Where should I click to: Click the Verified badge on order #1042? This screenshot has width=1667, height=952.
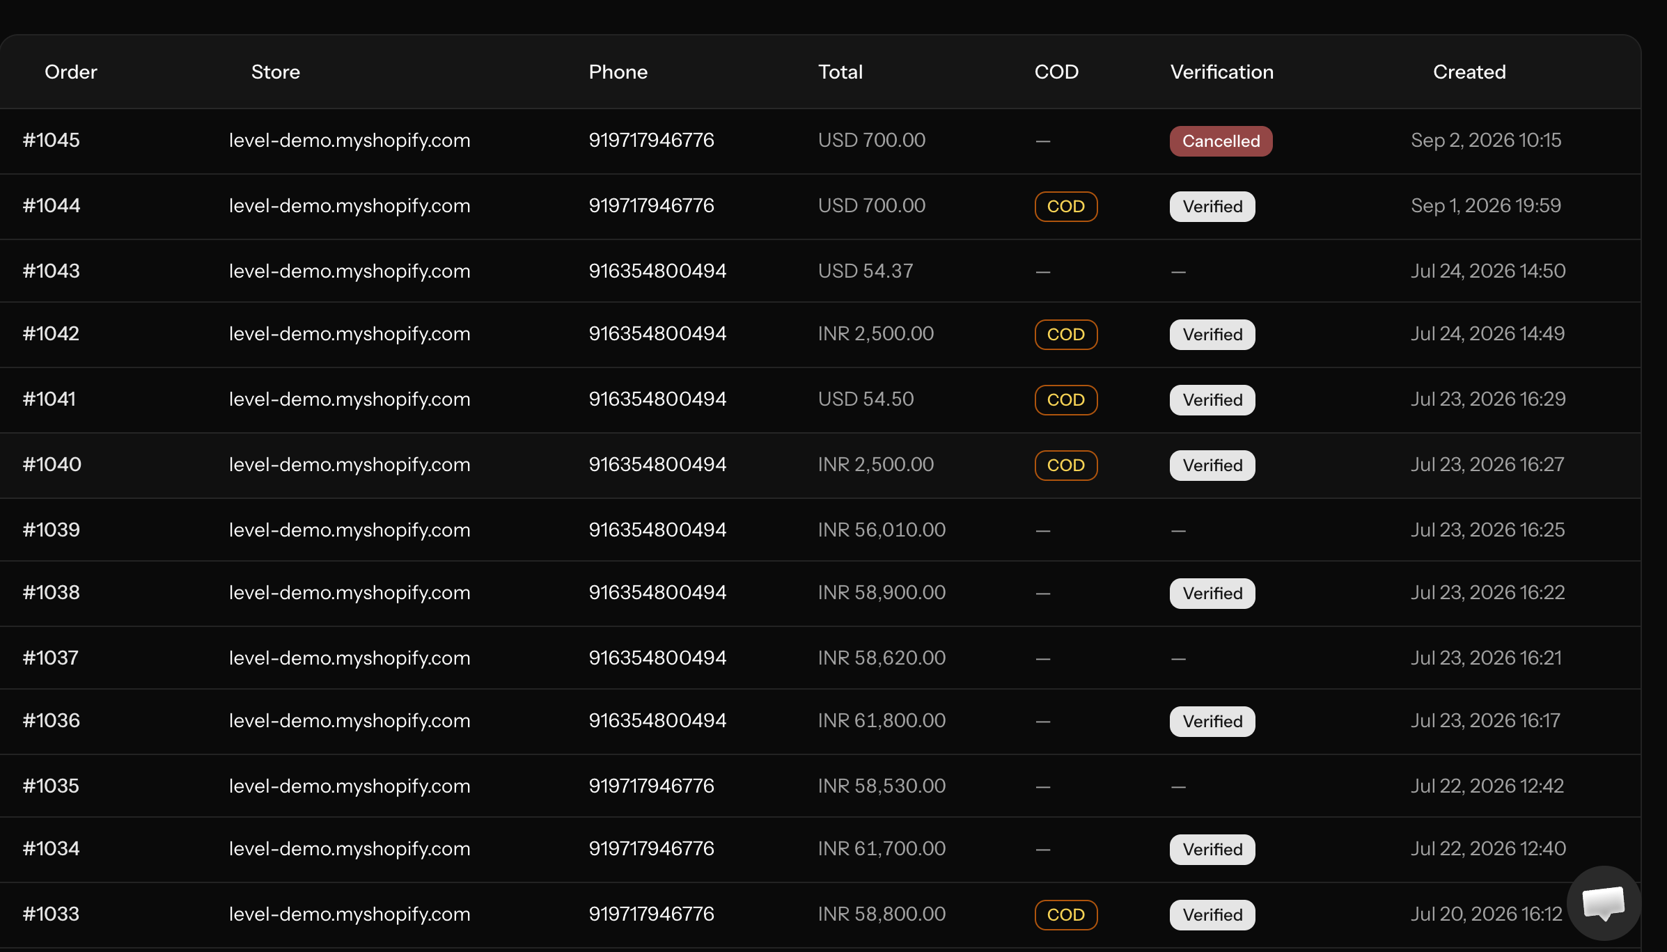pos(1212,335)
